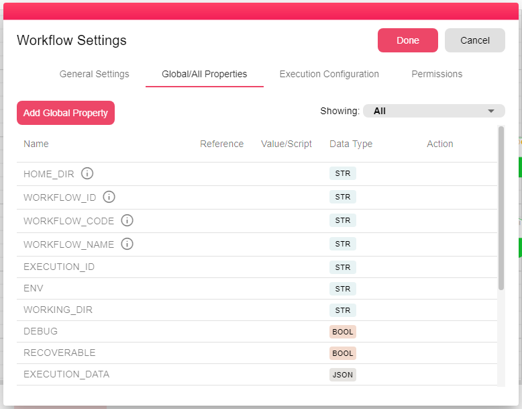This screenshot has height=409, width=522.
Task: Switch to General Settings tab
Action: [x=94, y=74]
